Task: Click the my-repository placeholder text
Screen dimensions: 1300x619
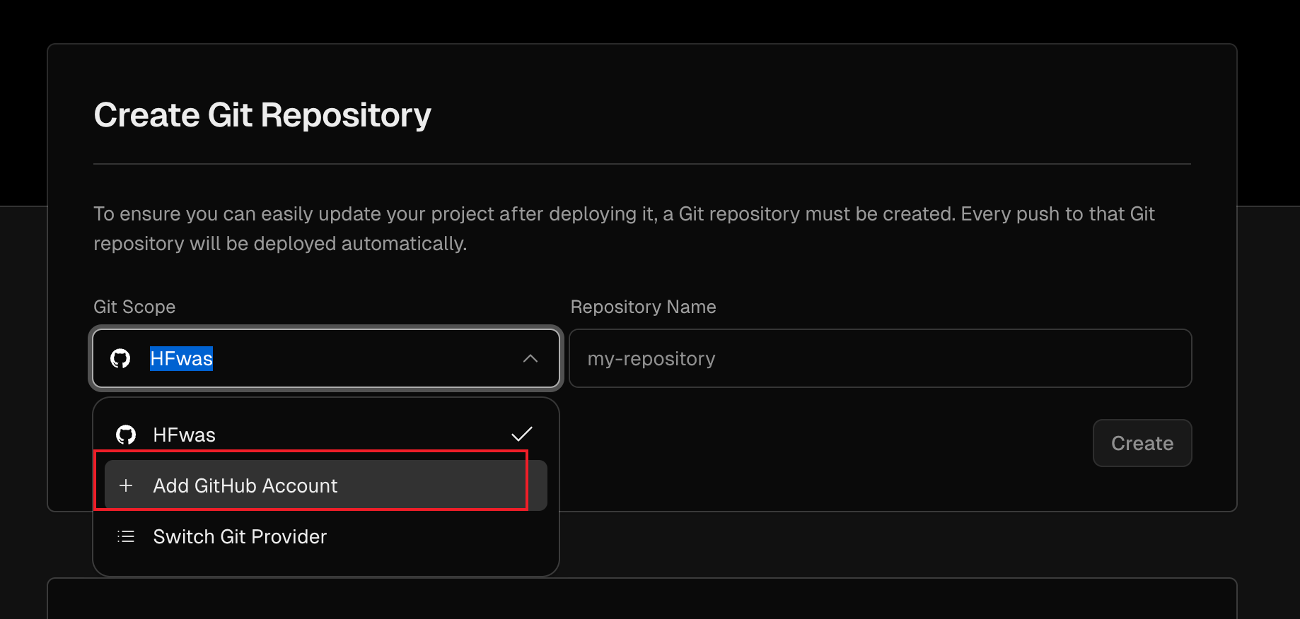Action: [x=651, y=359]
